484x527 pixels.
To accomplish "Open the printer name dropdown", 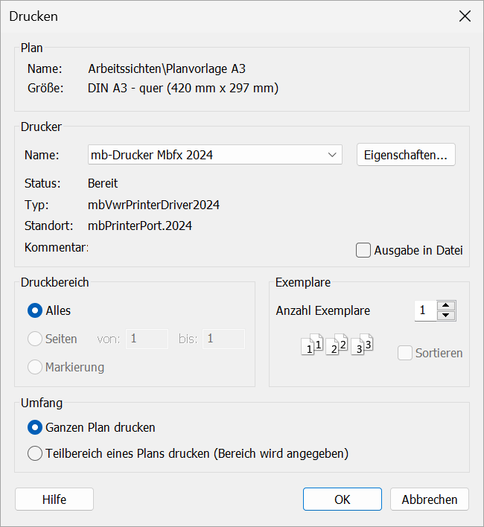I will coord(215,155).
